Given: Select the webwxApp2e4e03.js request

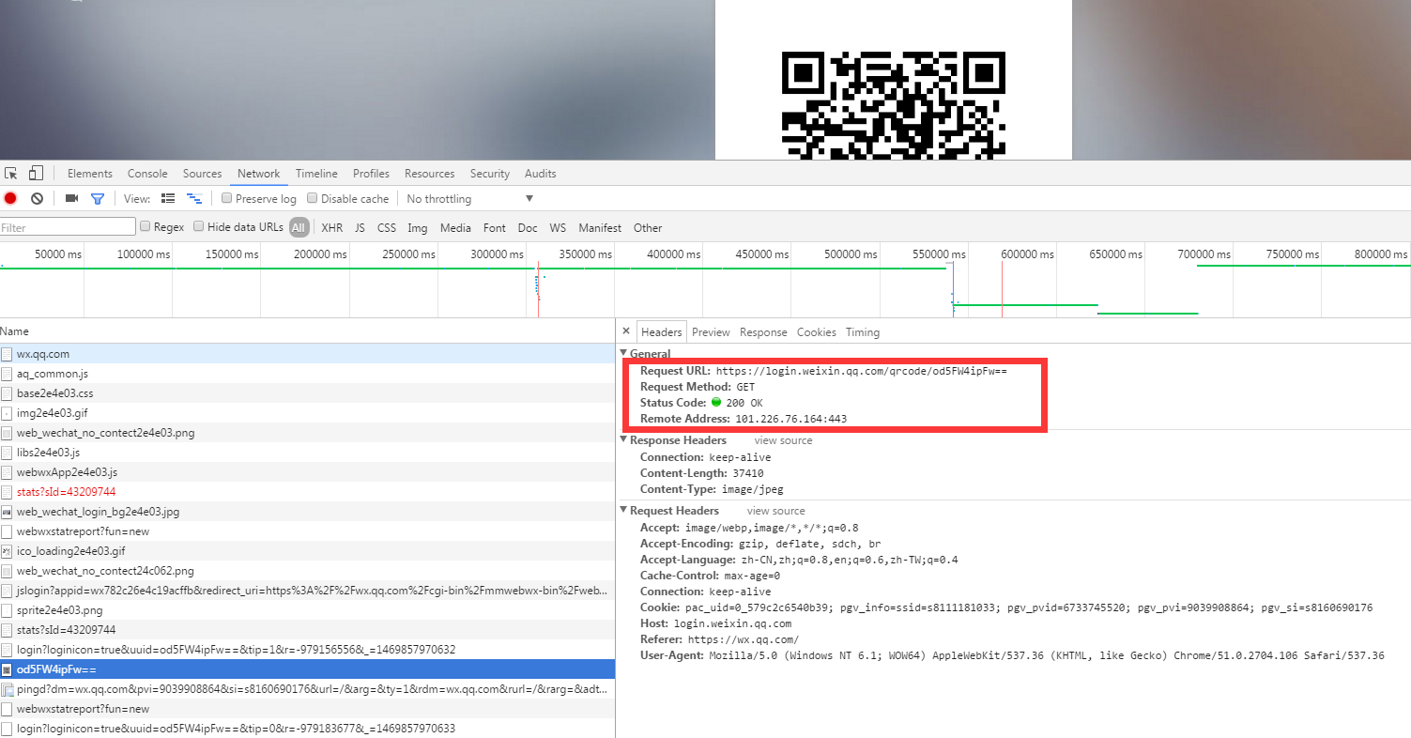Looking at the screenshot, I should (307, 472).
